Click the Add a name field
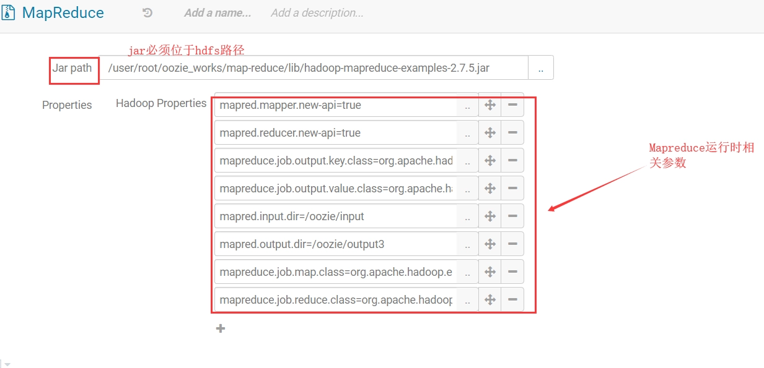The image size is (764, 368). click(217, 12)
